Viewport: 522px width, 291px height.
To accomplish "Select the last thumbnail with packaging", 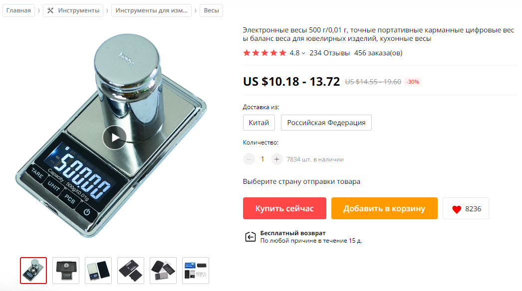I will click(x=196, y=271).
